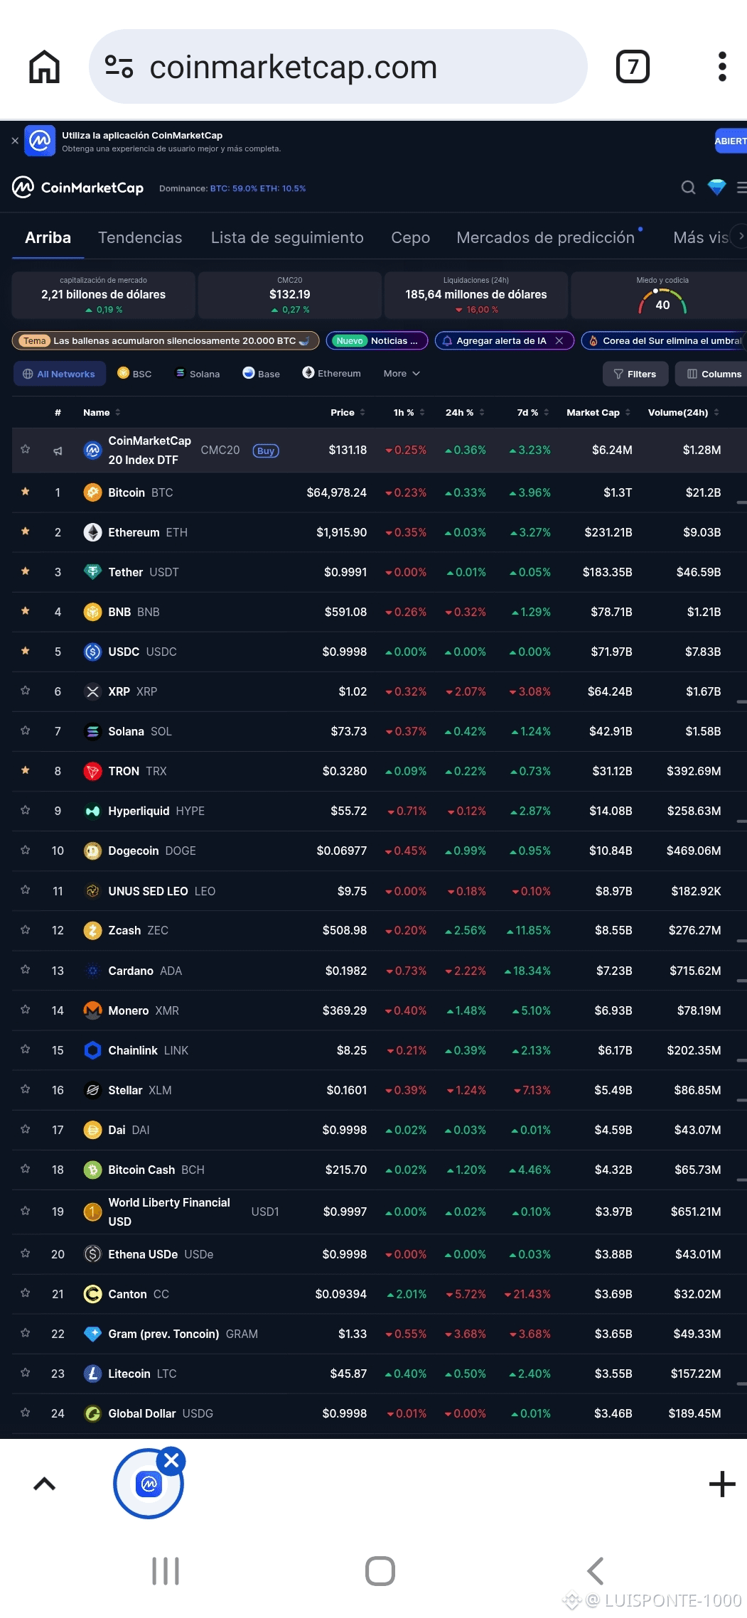Open the Liquidaciones (24h) card
Viewport: 747px width, 1618px height.
point(476,295)
